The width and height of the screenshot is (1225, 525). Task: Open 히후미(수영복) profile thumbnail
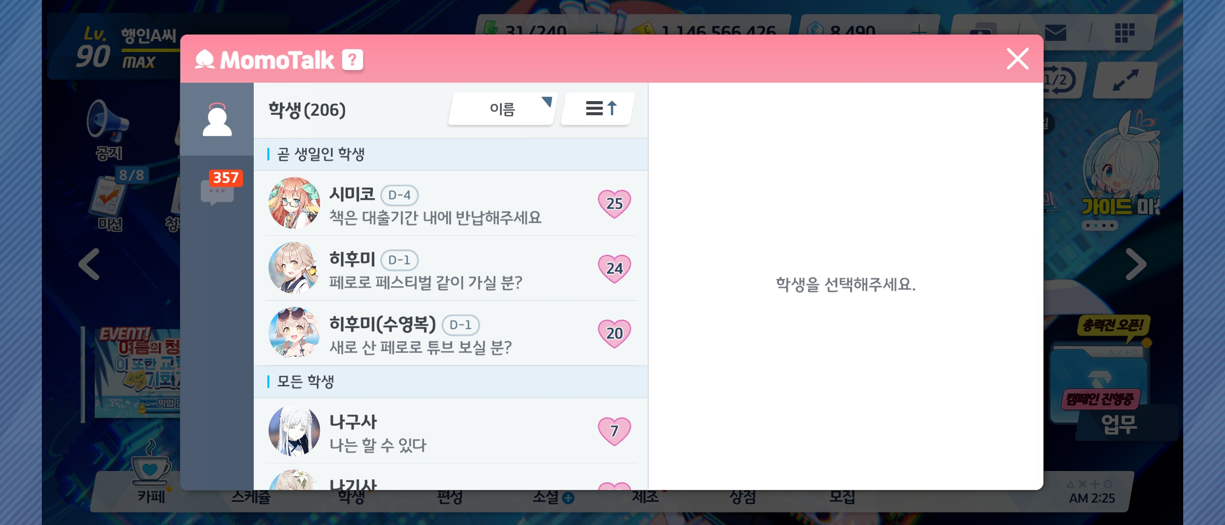[x=294, y=332]
